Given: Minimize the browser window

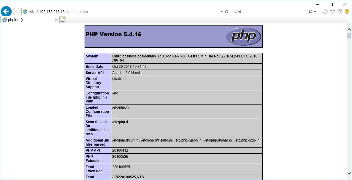Looking at the screenshot, I should pos(318,4).
